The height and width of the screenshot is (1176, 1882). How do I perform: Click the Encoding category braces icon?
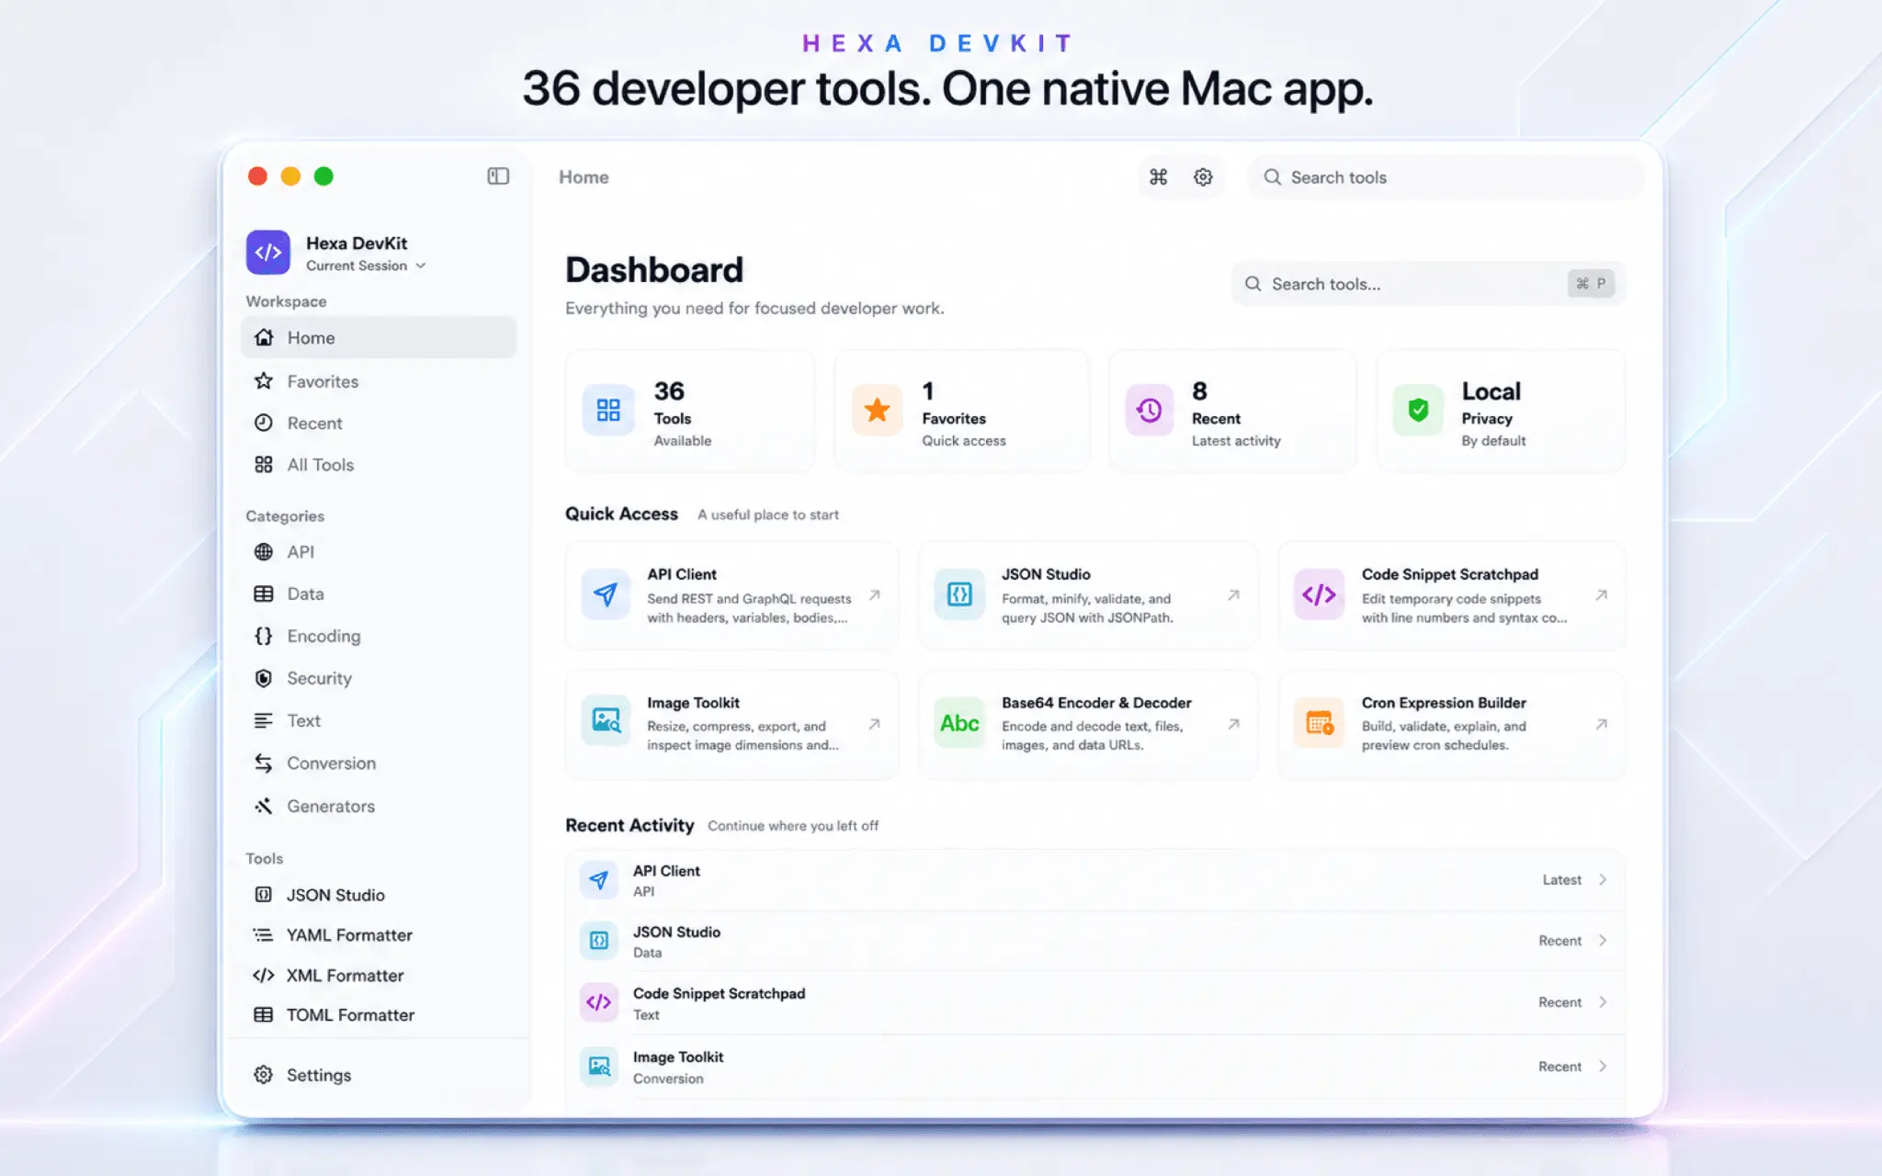click(264, 636)
